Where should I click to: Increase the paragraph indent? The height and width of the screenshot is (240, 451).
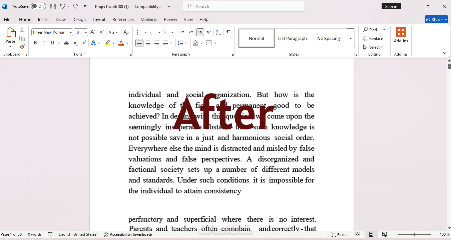(190, 32)
